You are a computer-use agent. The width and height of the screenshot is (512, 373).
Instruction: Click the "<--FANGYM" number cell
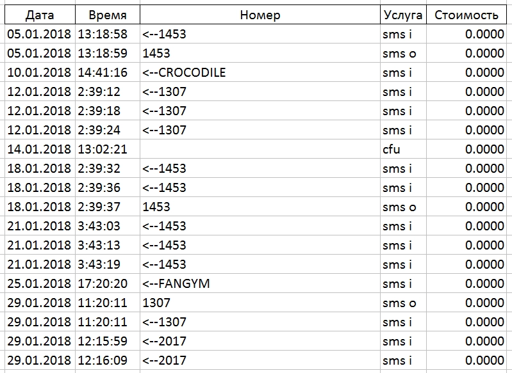(x=176, y=283)
